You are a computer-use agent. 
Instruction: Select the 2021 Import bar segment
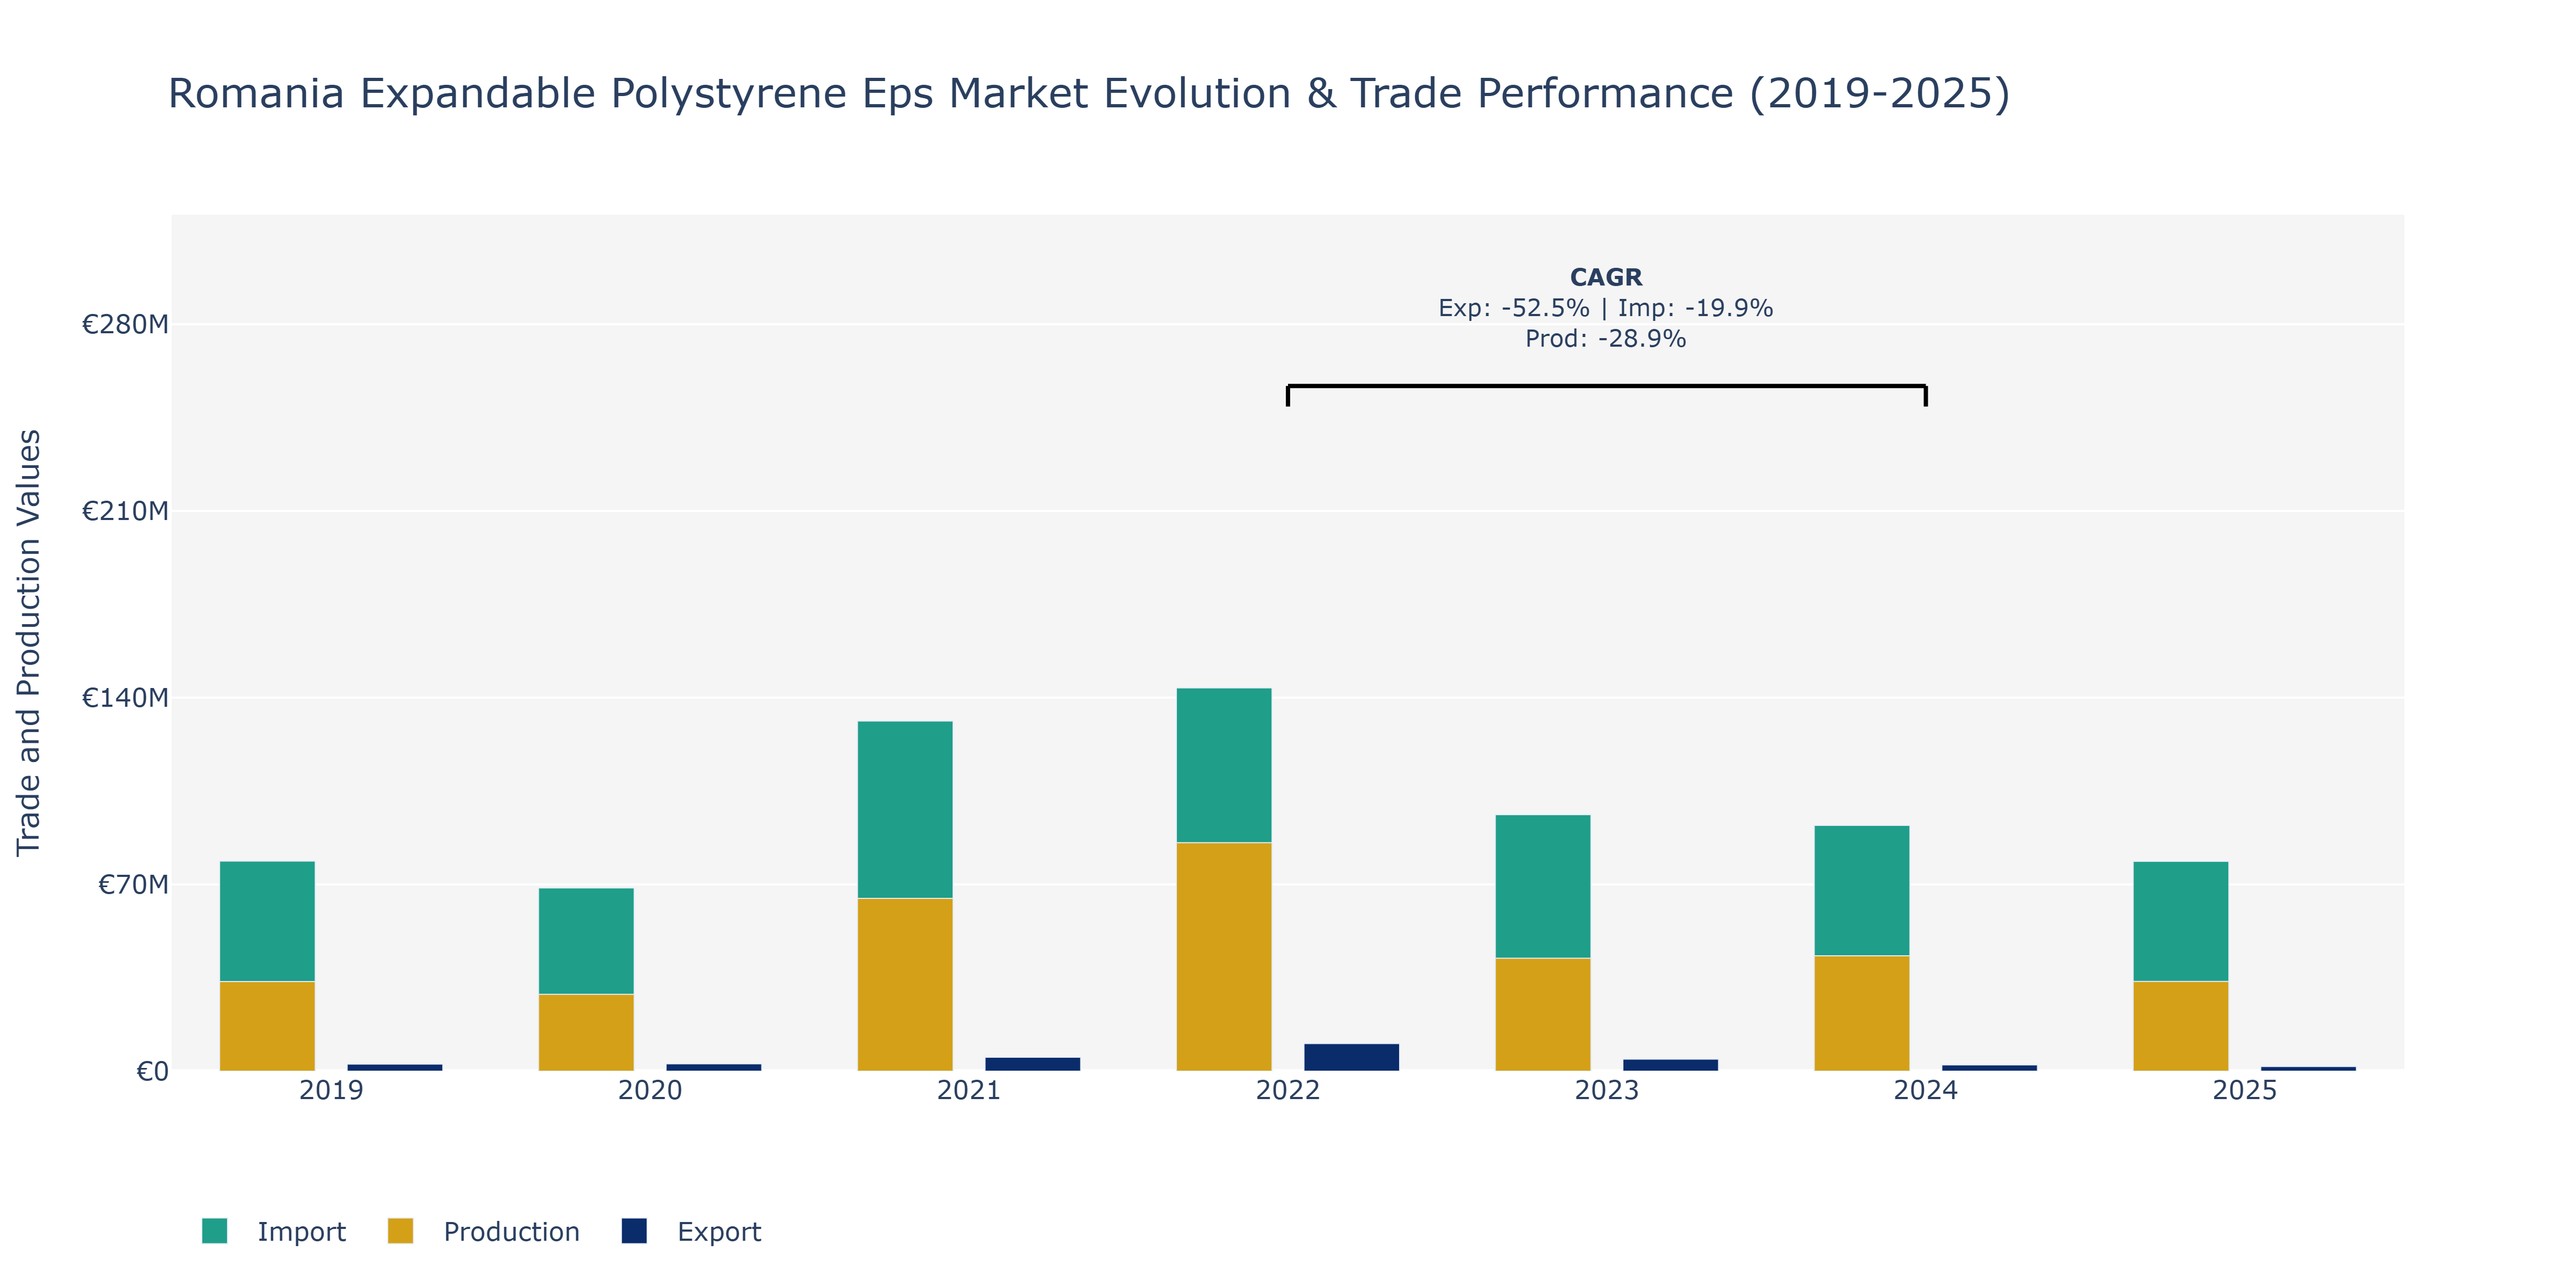pos(905,810)
